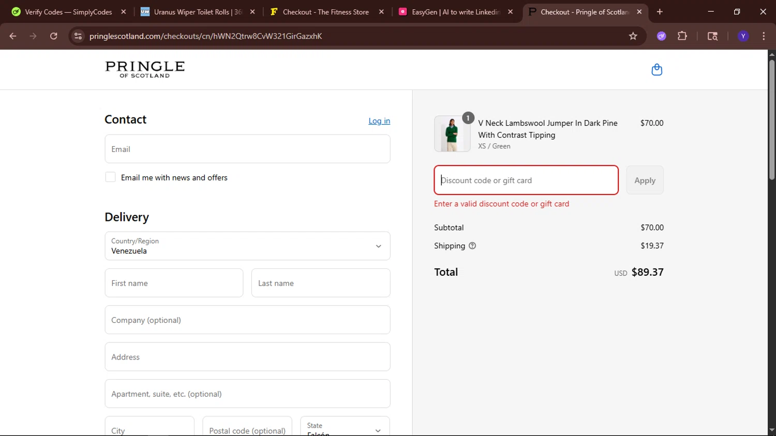The width and height of the screenshot is (776, 436).
Task: Click the Apartment, suite, etc. field
Action: click(247, 394)
